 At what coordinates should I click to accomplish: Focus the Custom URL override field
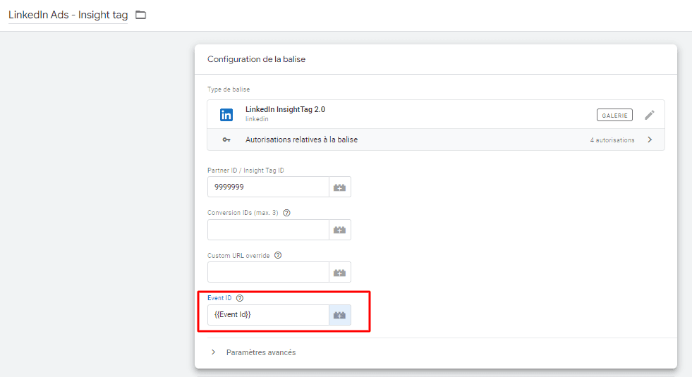[x=268, y=272]
